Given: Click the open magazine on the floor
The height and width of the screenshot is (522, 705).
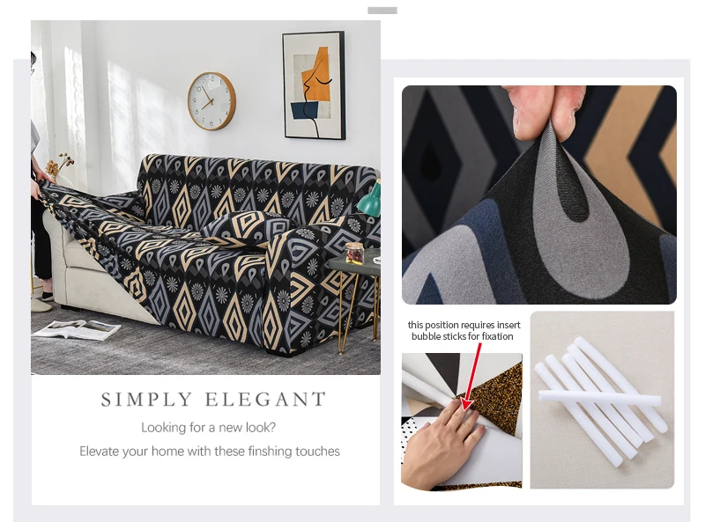Looking at the screenshot, I should pos(78,330).
